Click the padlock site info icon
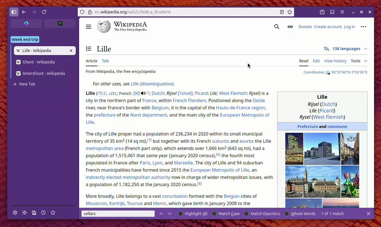Image resolution: width=381 pixels, height=227 pixels. 90,12
